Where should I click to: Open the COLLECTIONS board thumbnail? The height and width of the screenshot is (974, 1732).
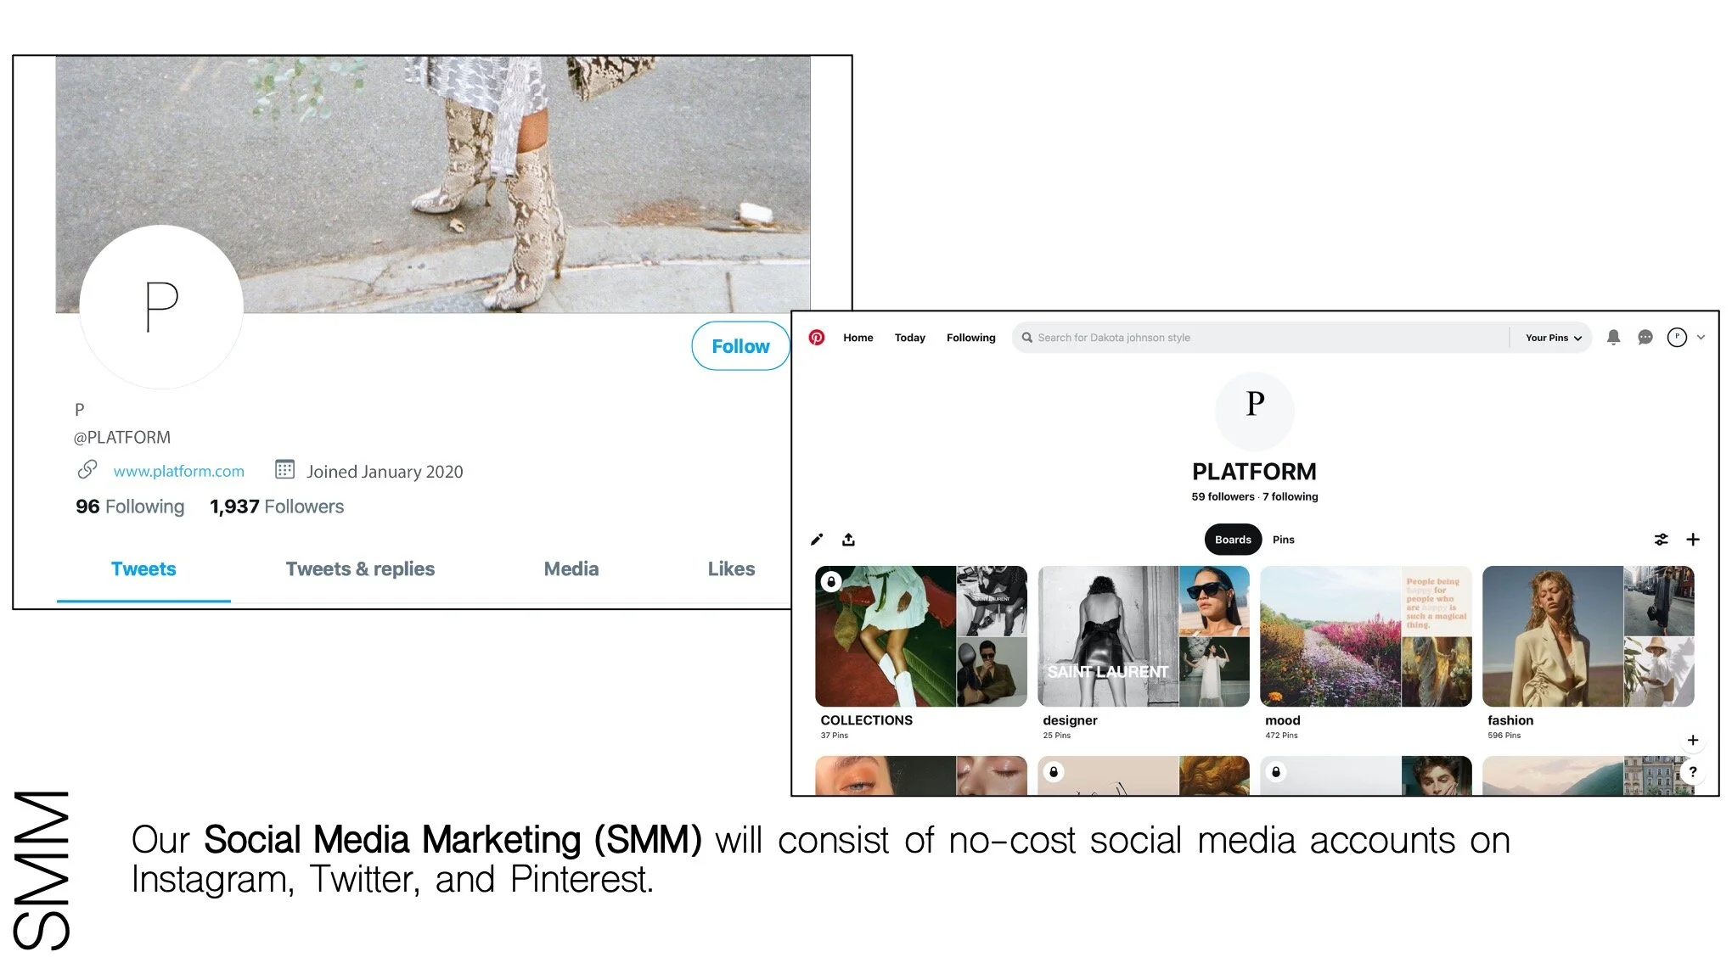pyautogui.click(x=920, y=636)
